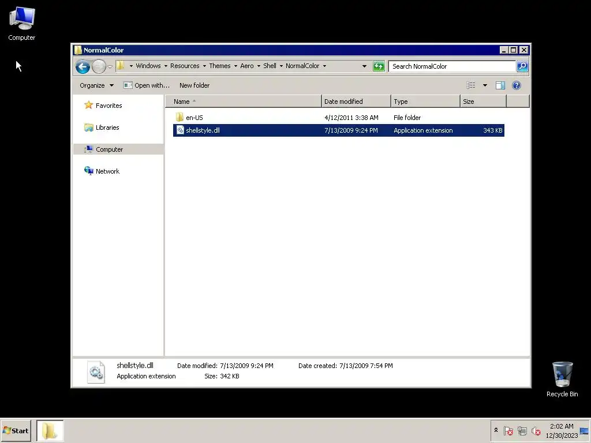Click the NormalColor title bar folder icon
The image size is (591, 443).
coord(78,50)
